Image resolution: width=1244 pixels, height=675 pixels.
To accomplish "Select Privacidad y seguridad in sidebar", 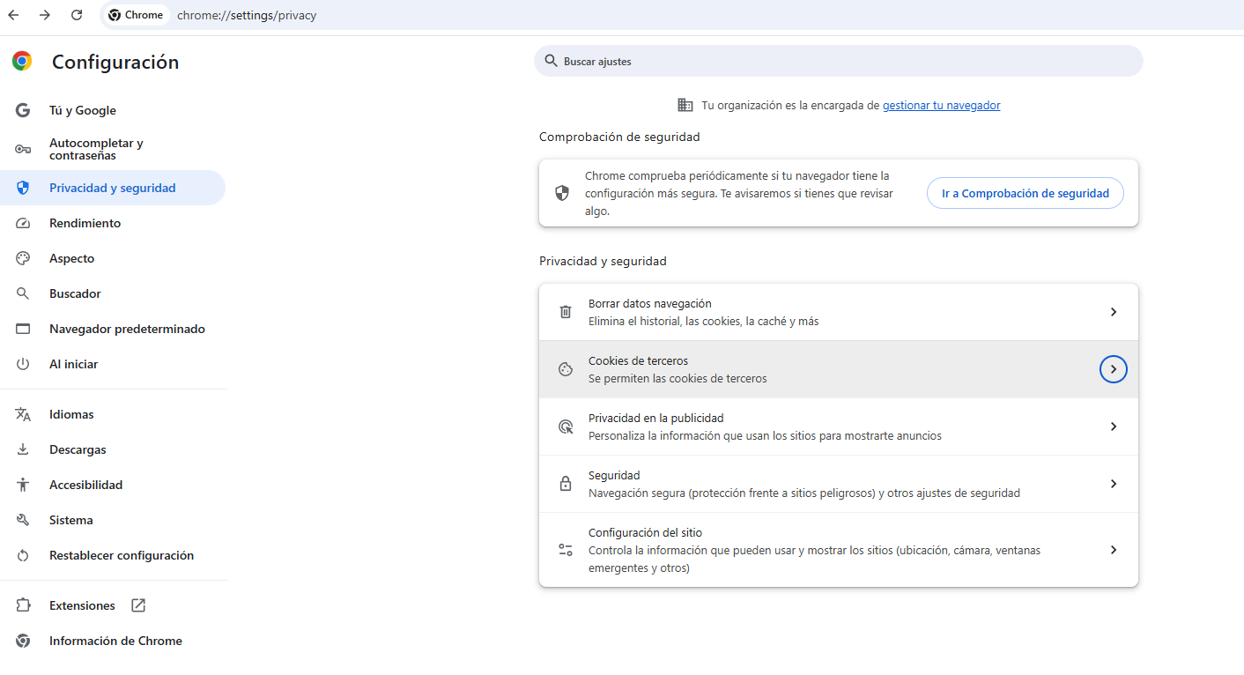I will coord(113,188).
